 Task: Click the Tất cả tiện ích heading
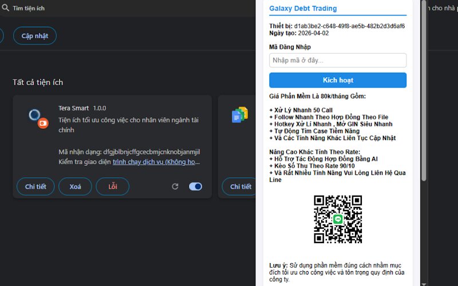click(38, 82)
